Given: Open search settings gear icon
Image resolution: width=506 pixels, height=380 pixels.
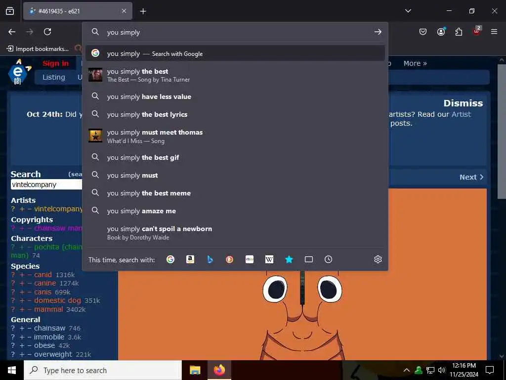Looking at the screenshot, I should pos(378,259).
